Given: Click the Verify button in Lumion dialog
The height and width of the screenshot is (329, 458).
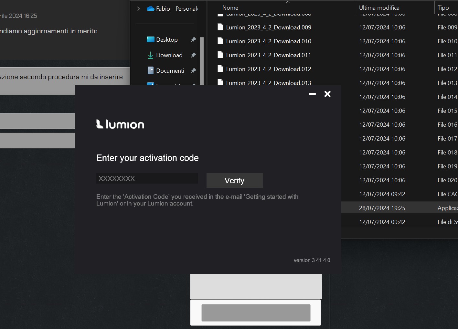Looking at the screenshot, I should click(234, 180).
